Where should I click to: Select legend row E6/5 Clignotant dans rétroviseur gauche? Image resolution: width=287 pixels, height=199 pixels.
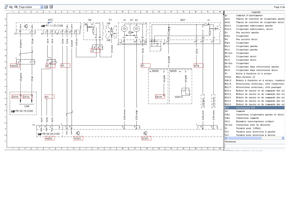[x=255, y=67]
